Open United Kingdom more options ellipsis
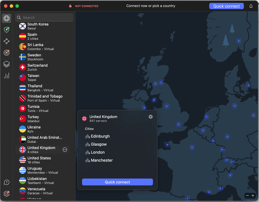This screenshot has width=259, height=202. click(x=65, y=150)
